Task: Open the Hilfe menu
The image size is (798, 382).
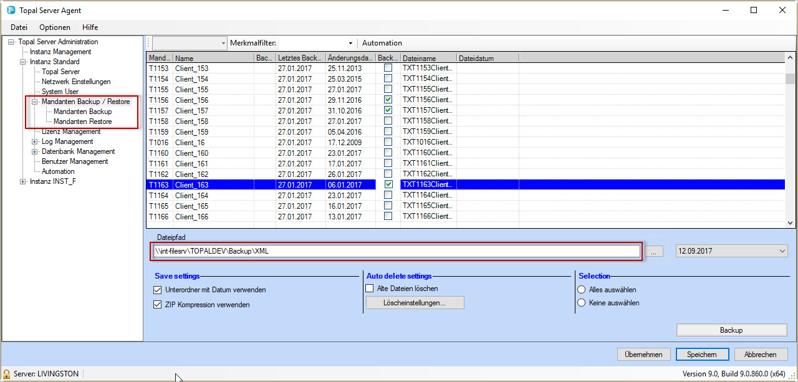Action: (90, 27)
